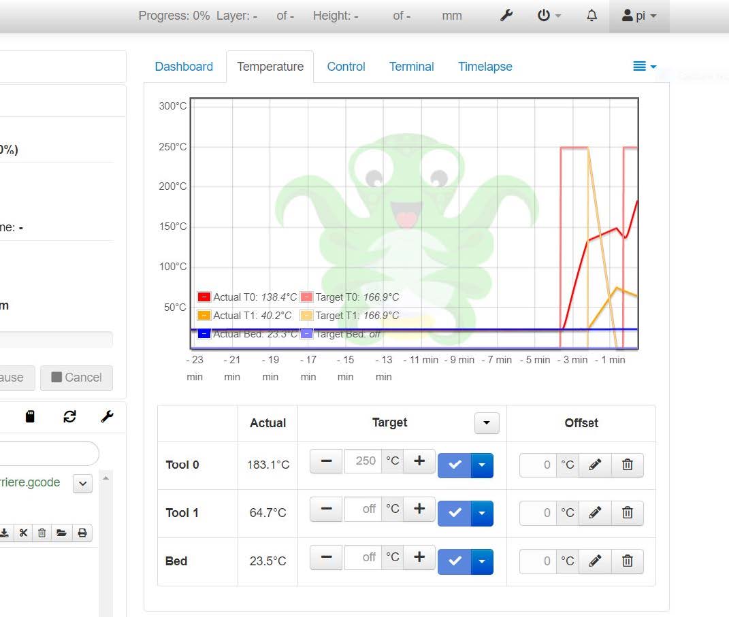729x617 pixels.
Task: Delete the Bed offset with the trash icon
Action: click(x=627, y=561)
